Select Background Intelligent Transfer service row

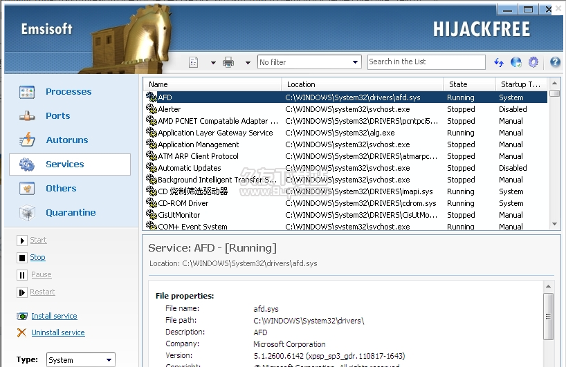point(345,180)
